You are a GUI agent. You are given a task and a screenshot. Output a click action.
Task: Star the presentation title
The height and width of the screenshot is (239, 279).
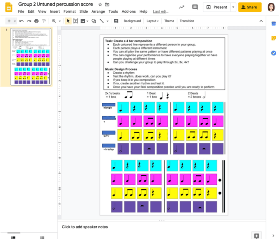coord(100,4)
